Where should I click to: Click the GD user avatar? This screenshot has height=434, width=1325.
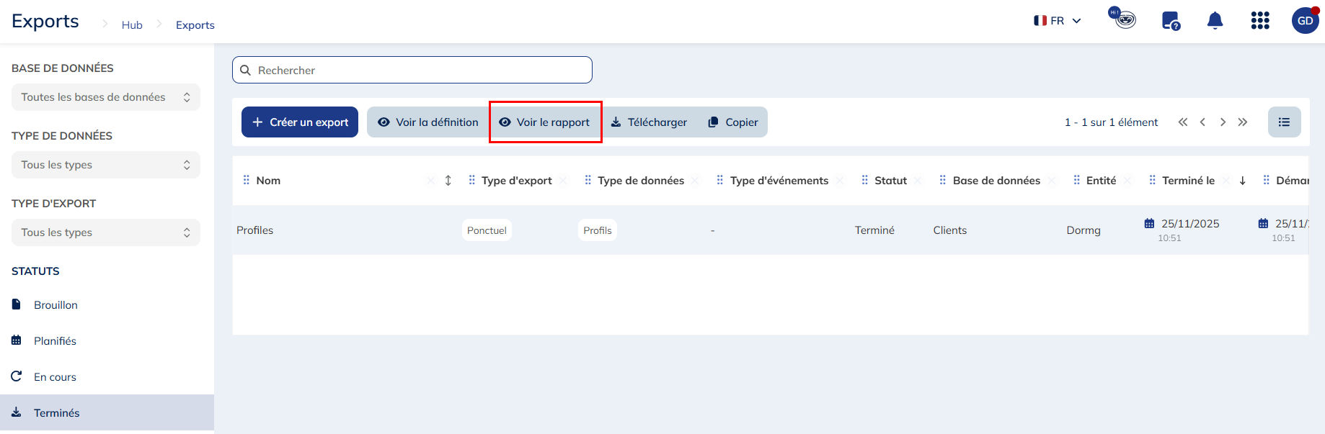(x=1305, y=21)
